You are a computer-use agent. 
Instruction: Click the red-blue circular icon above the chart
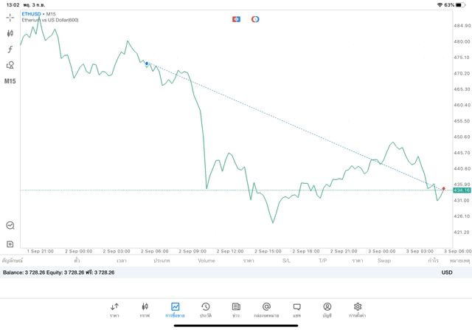click(x=255, y=19)
